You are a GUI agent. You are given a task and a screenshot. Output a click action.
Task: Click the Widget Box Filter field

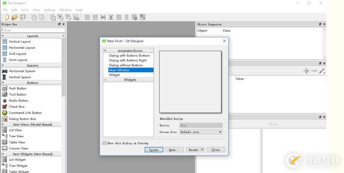(x=33, y=30)
